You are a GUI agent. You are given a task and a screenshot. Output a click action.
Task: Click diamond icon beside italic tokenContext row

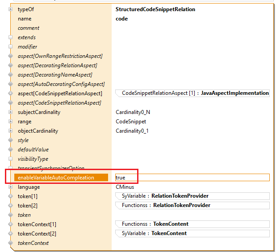click(11, 243)
